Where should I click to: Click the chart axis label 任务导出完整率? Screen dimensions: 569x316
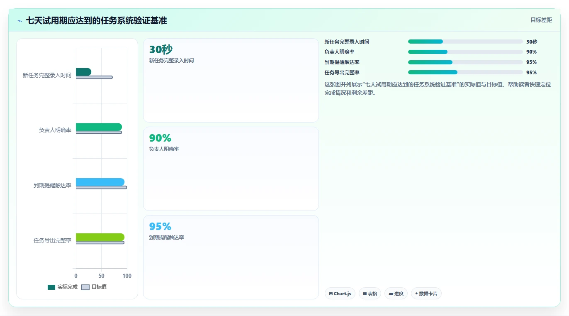click(53, 240)
